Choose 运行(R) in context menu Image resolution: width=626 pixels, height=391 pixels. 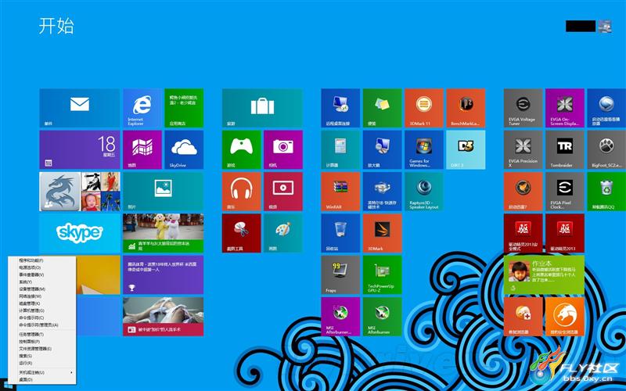(x=42, y=363)
